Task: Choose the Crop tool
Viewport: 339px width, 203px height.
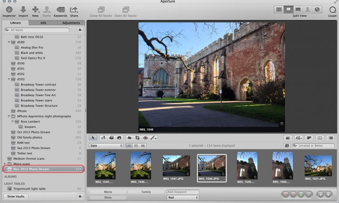Action: (137, 138)
